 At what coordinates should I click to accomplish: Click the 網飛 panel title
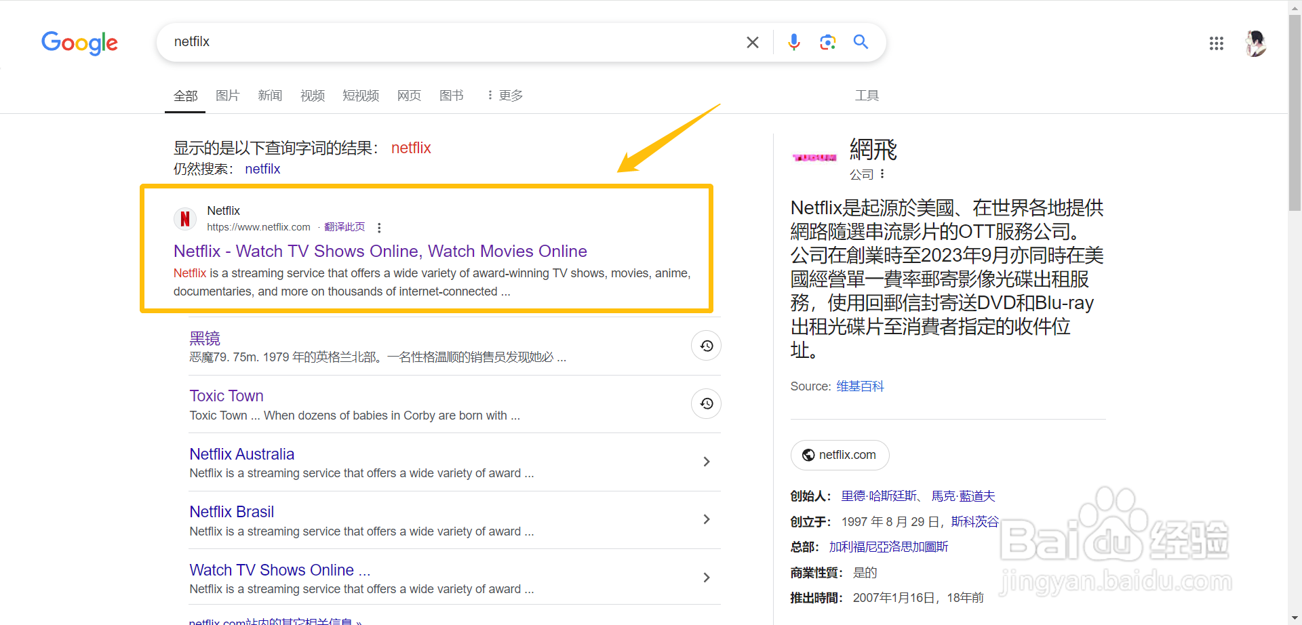click(x=873, y=149)
